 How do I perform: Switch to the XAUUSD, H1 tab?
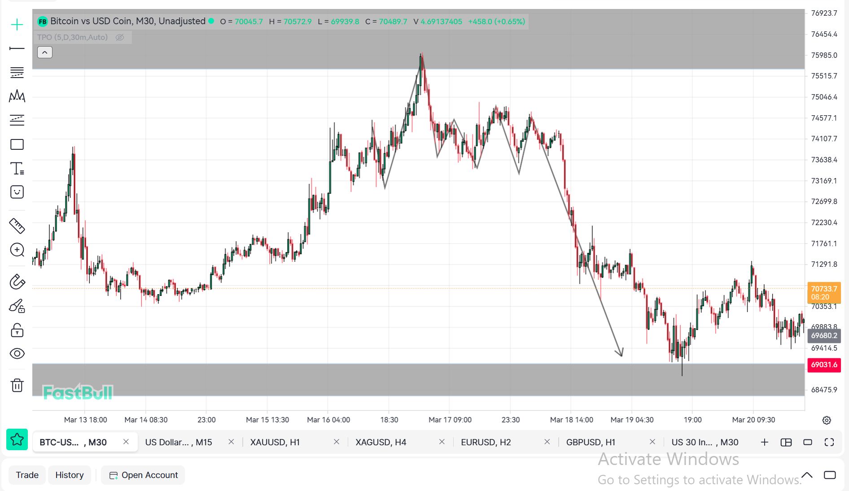point(275,443)
